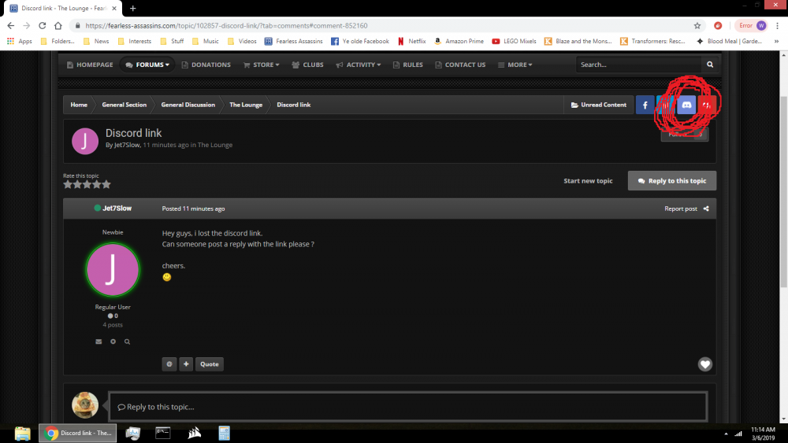
Task: Open the Discord icon link in header
Action: [x=686, y=105]
